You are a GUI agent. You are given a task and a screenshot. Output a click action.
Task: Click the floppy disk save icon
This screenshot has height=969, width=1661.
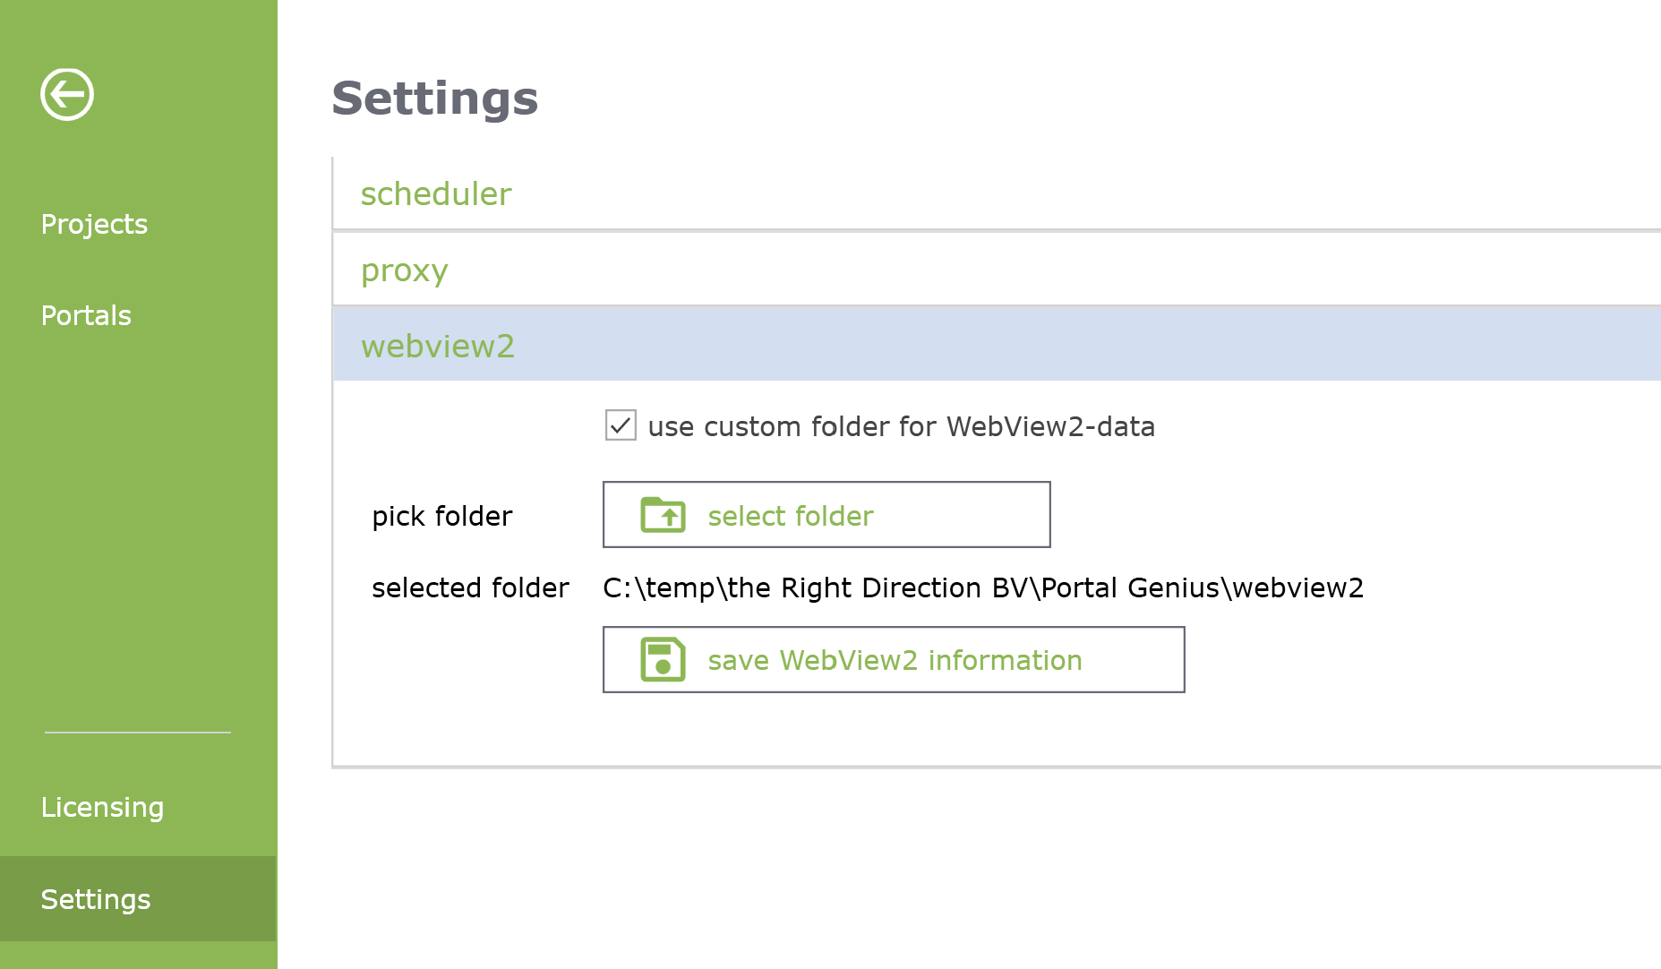point(664,660)
